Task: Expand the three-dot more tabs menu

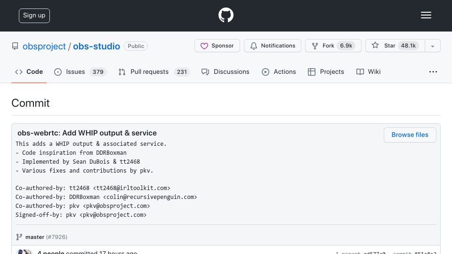Action: [x=433, y=71]
